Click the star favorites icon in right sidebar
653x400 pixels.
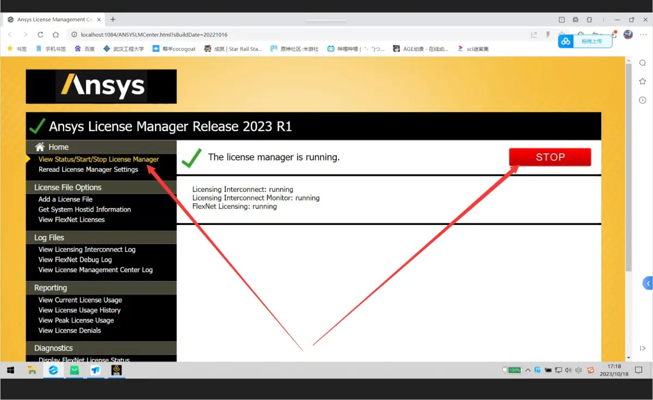click(643, 82)
